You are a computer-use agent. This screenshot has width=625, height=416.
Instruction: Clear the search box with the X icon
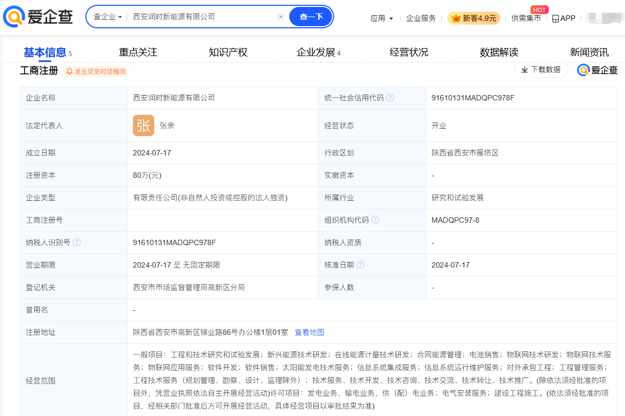(x=281, y=17)
